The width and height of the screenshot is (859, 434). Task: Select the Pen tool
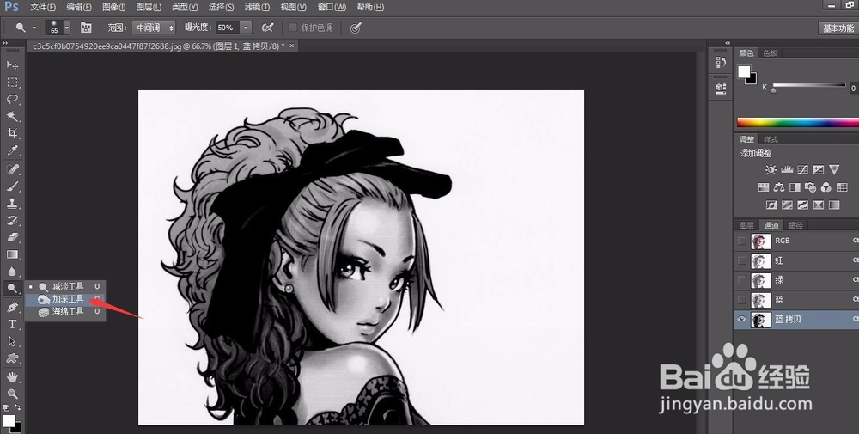[x=12, y=307]
